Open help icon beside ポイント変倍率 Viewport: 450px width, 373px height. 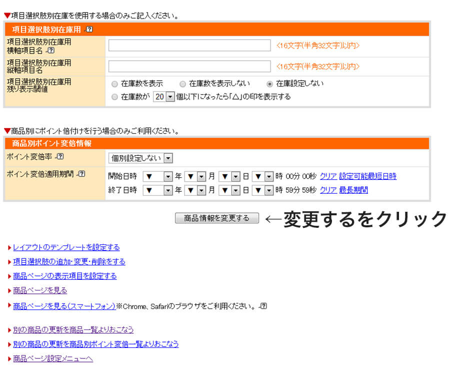(x=60, y=157)
